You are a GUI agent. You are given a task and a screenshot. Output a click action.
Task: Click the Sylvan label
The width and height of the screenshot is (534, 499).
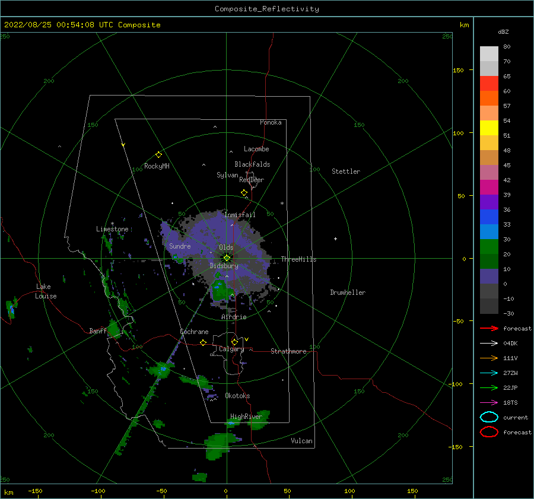[x=227, y=175]
